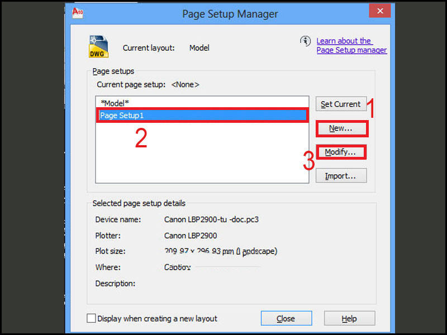
Task: Click the Help button
Action: tap(350, 318)
